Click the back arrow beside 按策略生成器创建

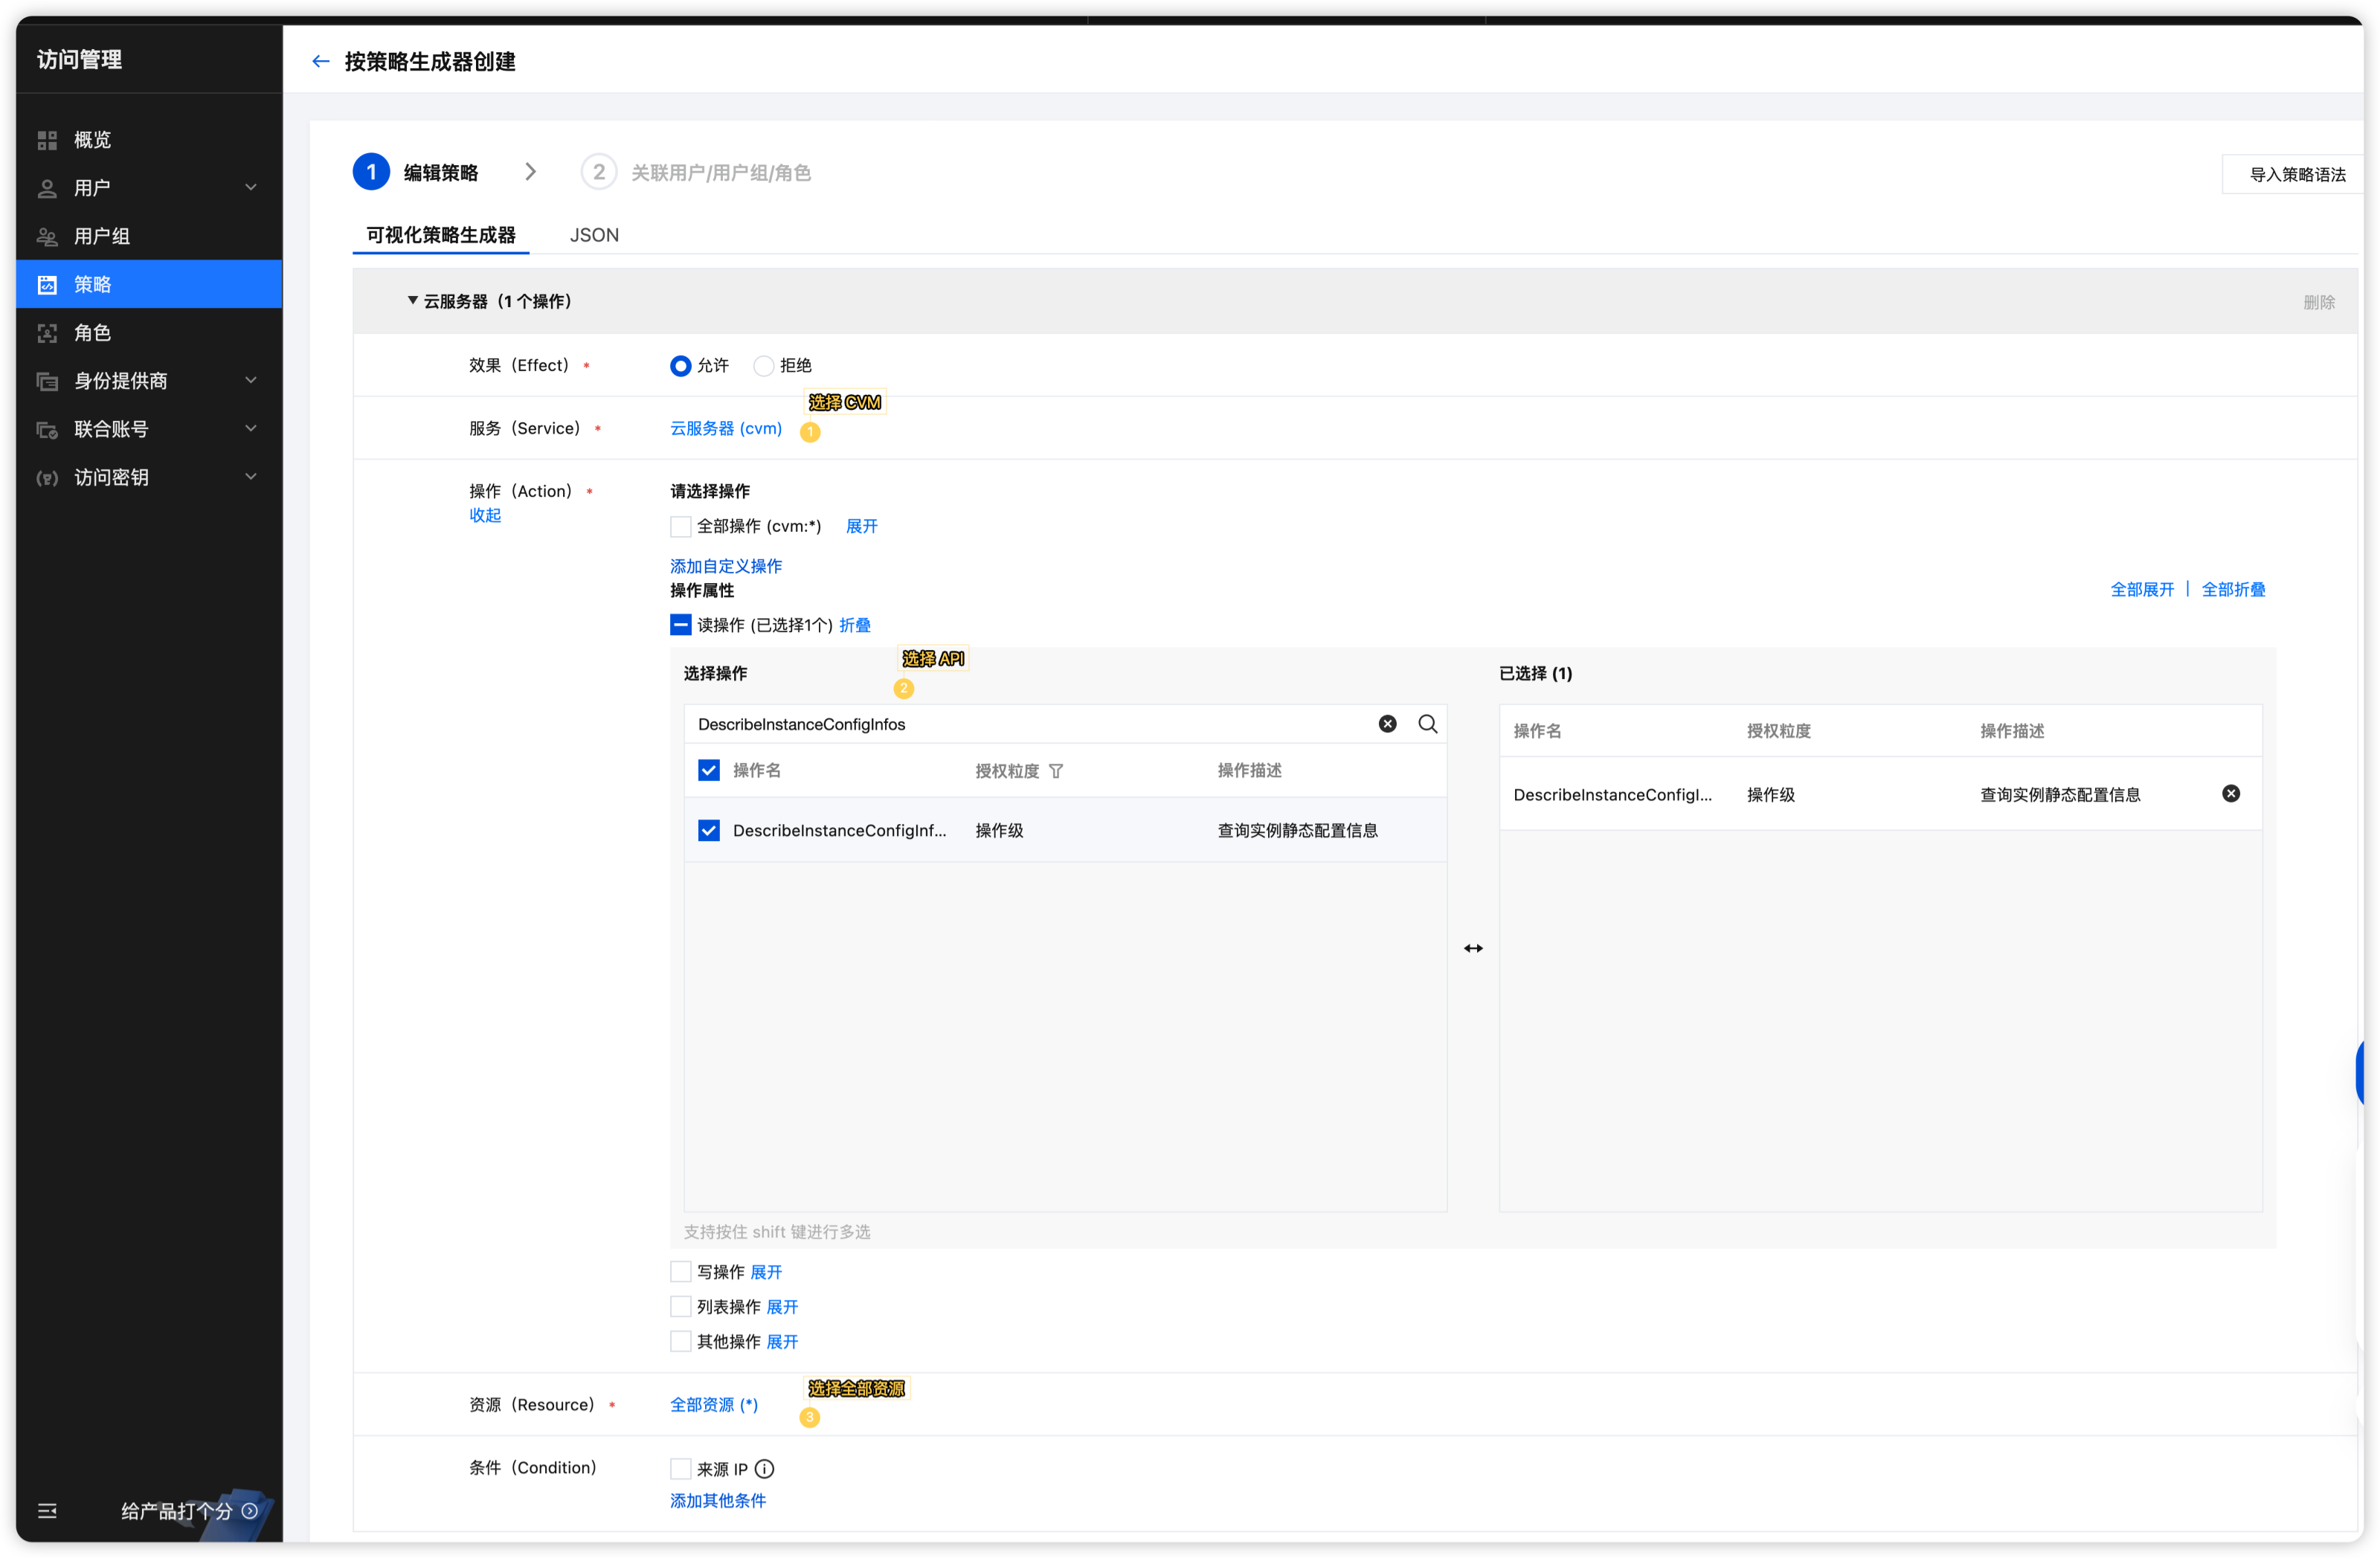(x=320, y=62)
